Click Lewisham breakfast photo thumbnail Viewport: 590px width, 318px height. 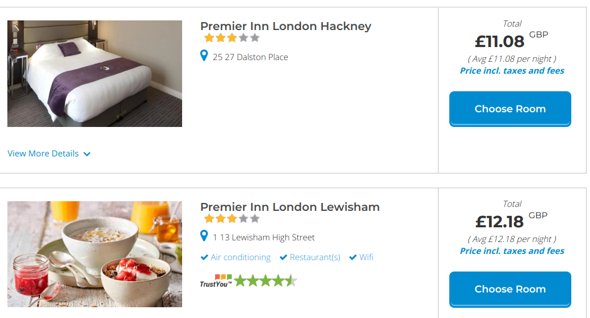[95, 254]
